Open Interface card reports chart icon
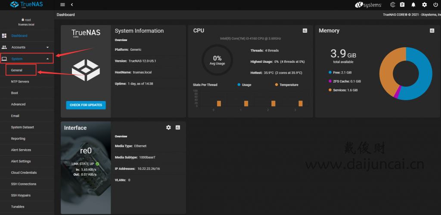The image size is (441, 215). [178, 127]
